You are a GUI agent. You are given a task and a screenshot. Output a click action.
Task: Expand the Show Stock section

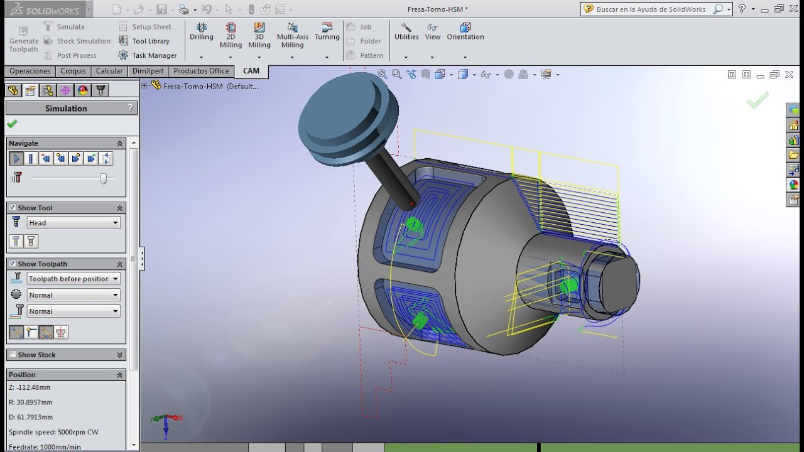(x=119, y=355)
